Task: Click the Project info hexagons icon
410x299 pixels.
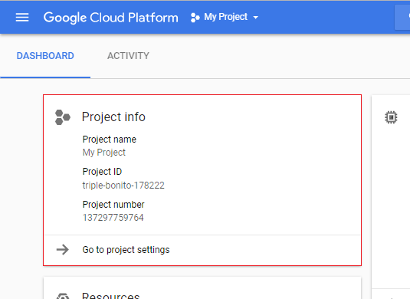Action: 63,117
